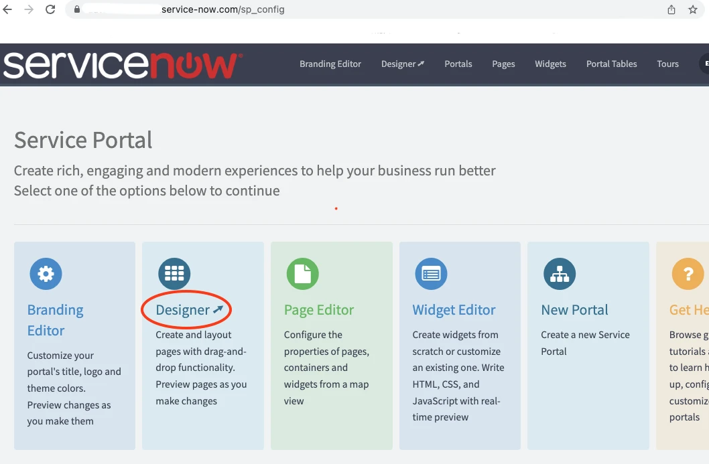Open Portal Tables in navigation bar
Viewport: 709px width, 464px height.
611,64
